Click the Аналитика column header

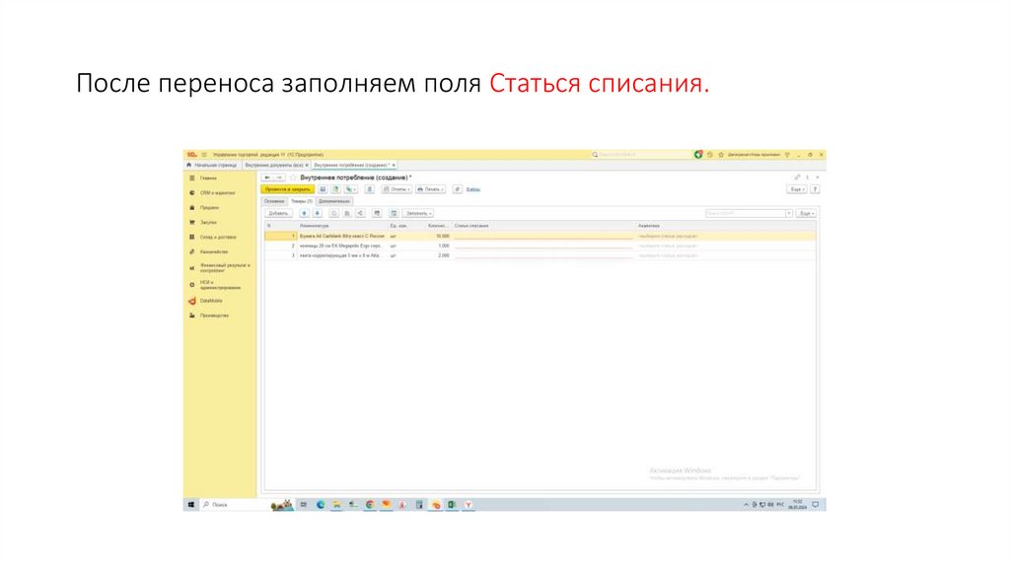tap(726, 226)
